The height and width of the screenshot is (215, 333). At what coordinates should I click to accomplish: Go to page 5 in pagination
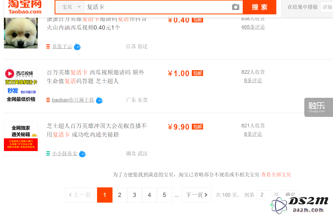coord(164,195)
